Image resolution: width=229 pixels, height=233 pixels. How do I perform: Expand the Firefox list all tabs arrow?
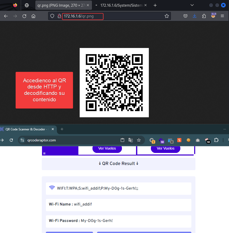[192, 5]
